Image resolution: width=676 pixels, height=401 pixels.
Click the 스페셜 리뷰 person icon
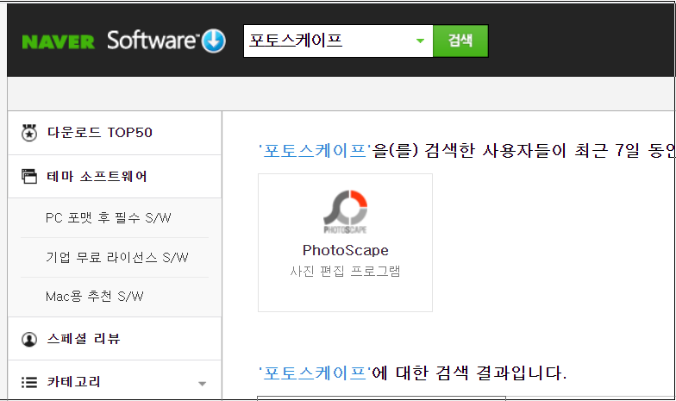pyautogui.click(x=29, y=340)
